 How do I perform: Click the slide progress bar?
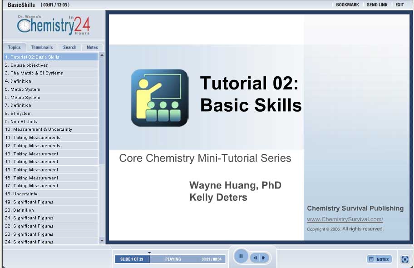(x=187, y=259)
